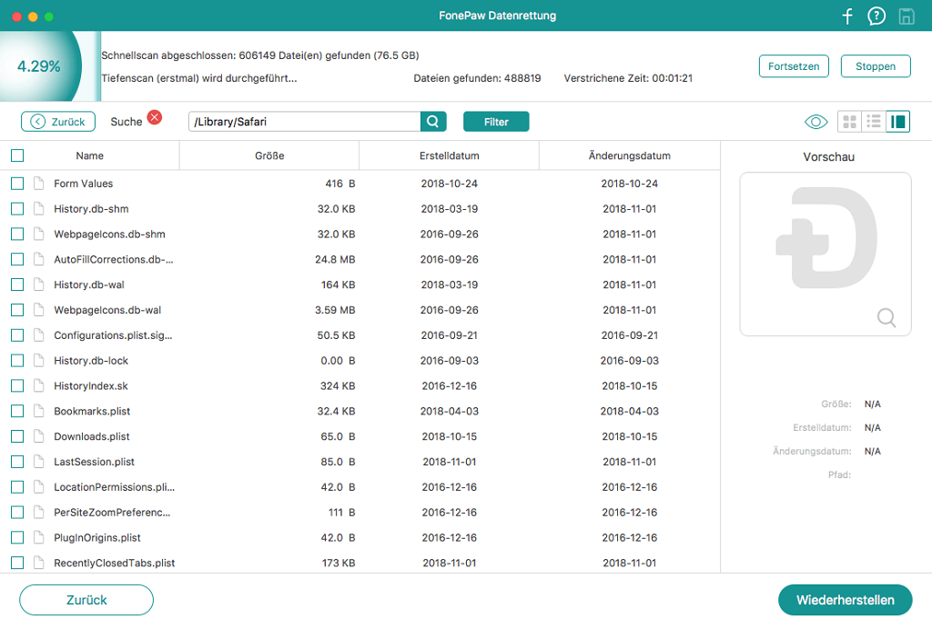The width and height of the screenshot is (932, 629).
Task: Focus the /Library/Safari search field
Action: click(x=304, y=122)
